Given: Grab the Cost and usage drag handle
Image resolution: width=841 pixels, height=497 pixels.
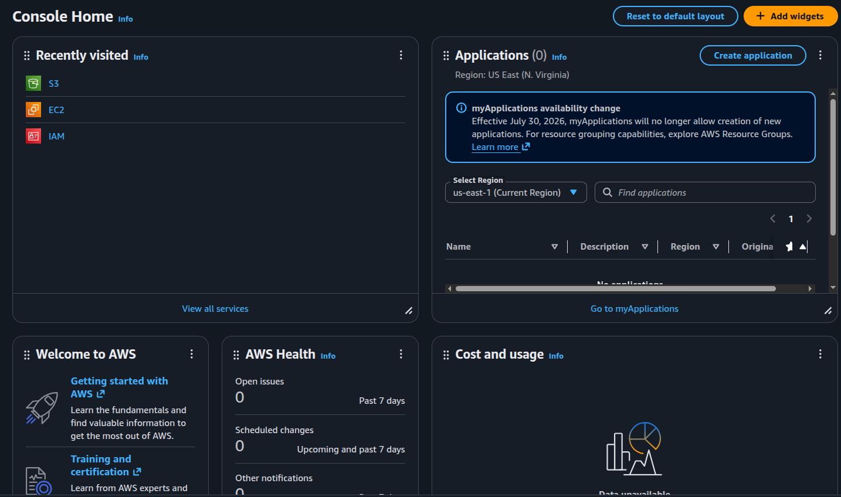Looking at the screenshot, I should coord(446,355).
